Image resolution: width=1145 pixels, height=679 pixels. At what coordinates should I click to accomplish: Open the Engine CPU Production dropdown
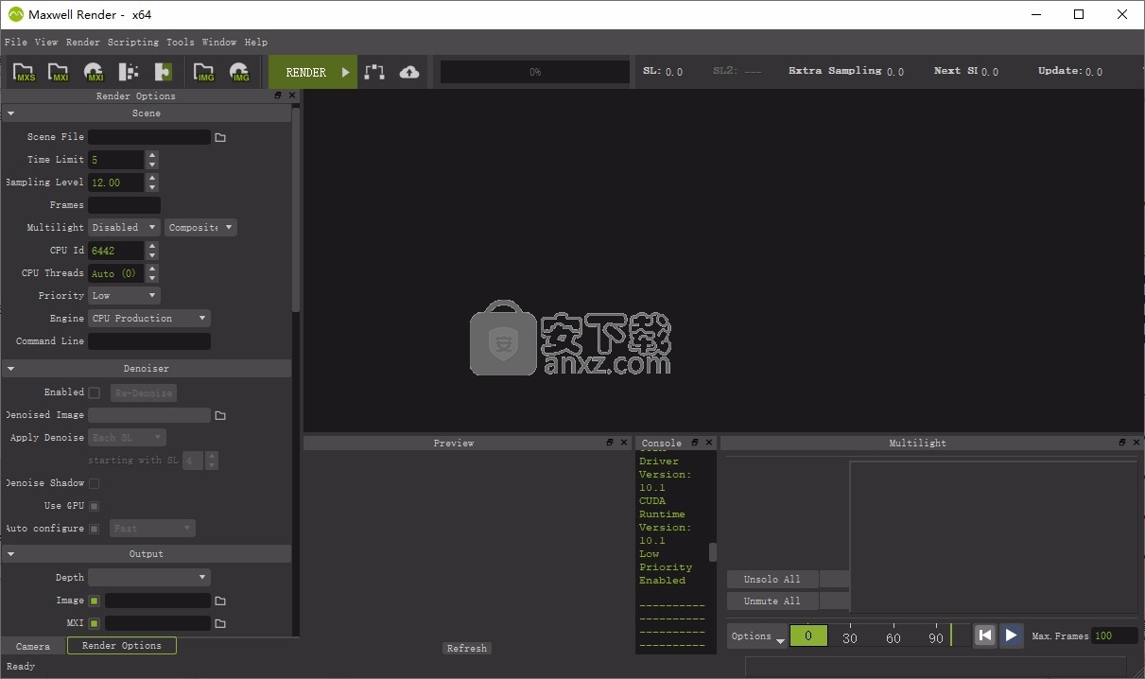pos(149,319)
